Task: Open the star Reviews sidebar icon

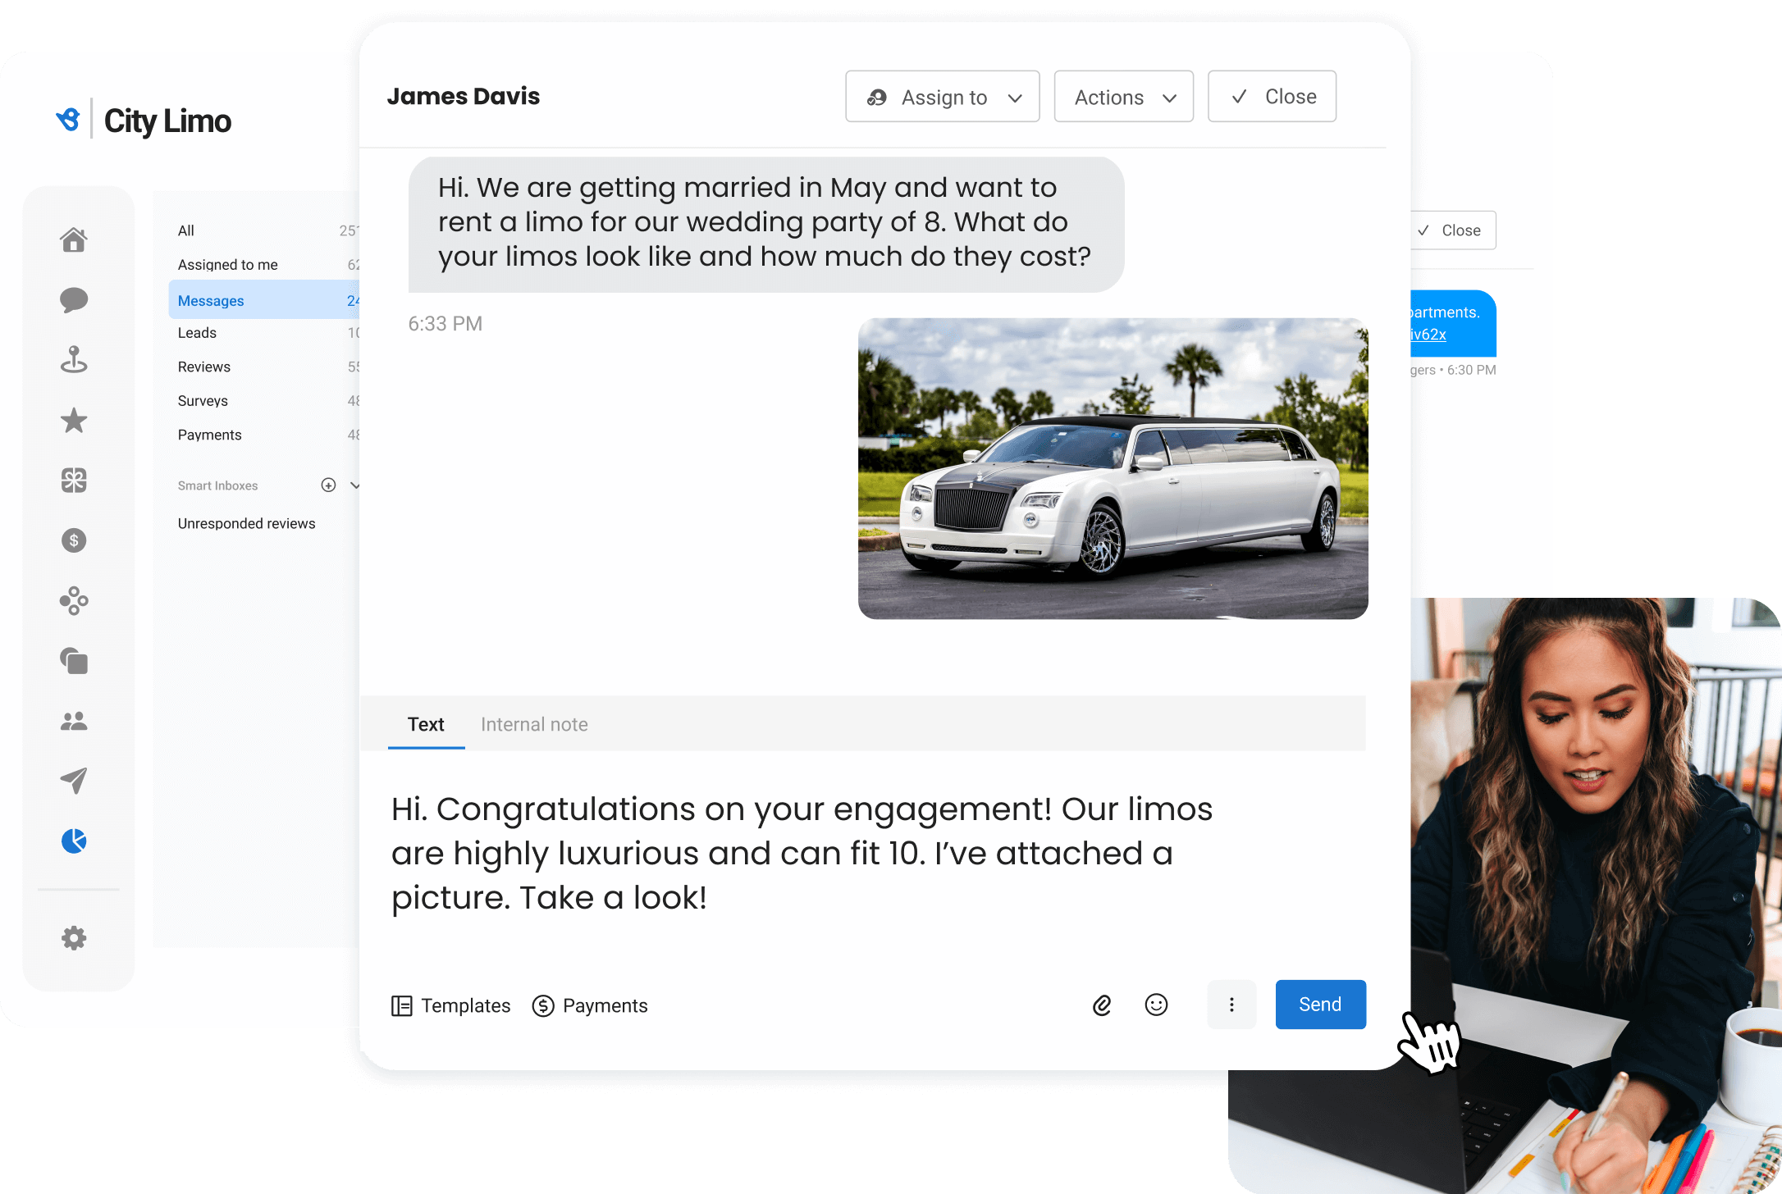Action: pyautogui.click(x=74, y=421)
